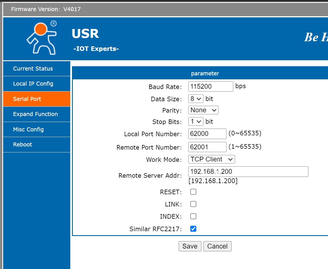Tick the LINK checkbox

coord(193,204)
